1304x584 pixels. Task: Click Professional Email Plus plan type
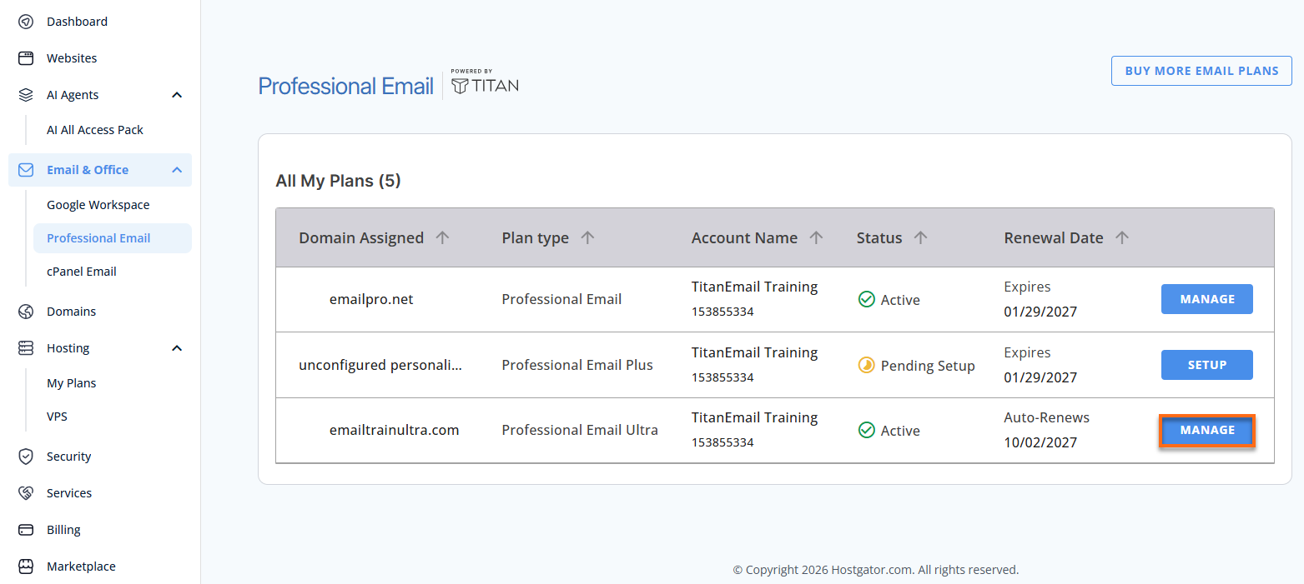[577, 365]
